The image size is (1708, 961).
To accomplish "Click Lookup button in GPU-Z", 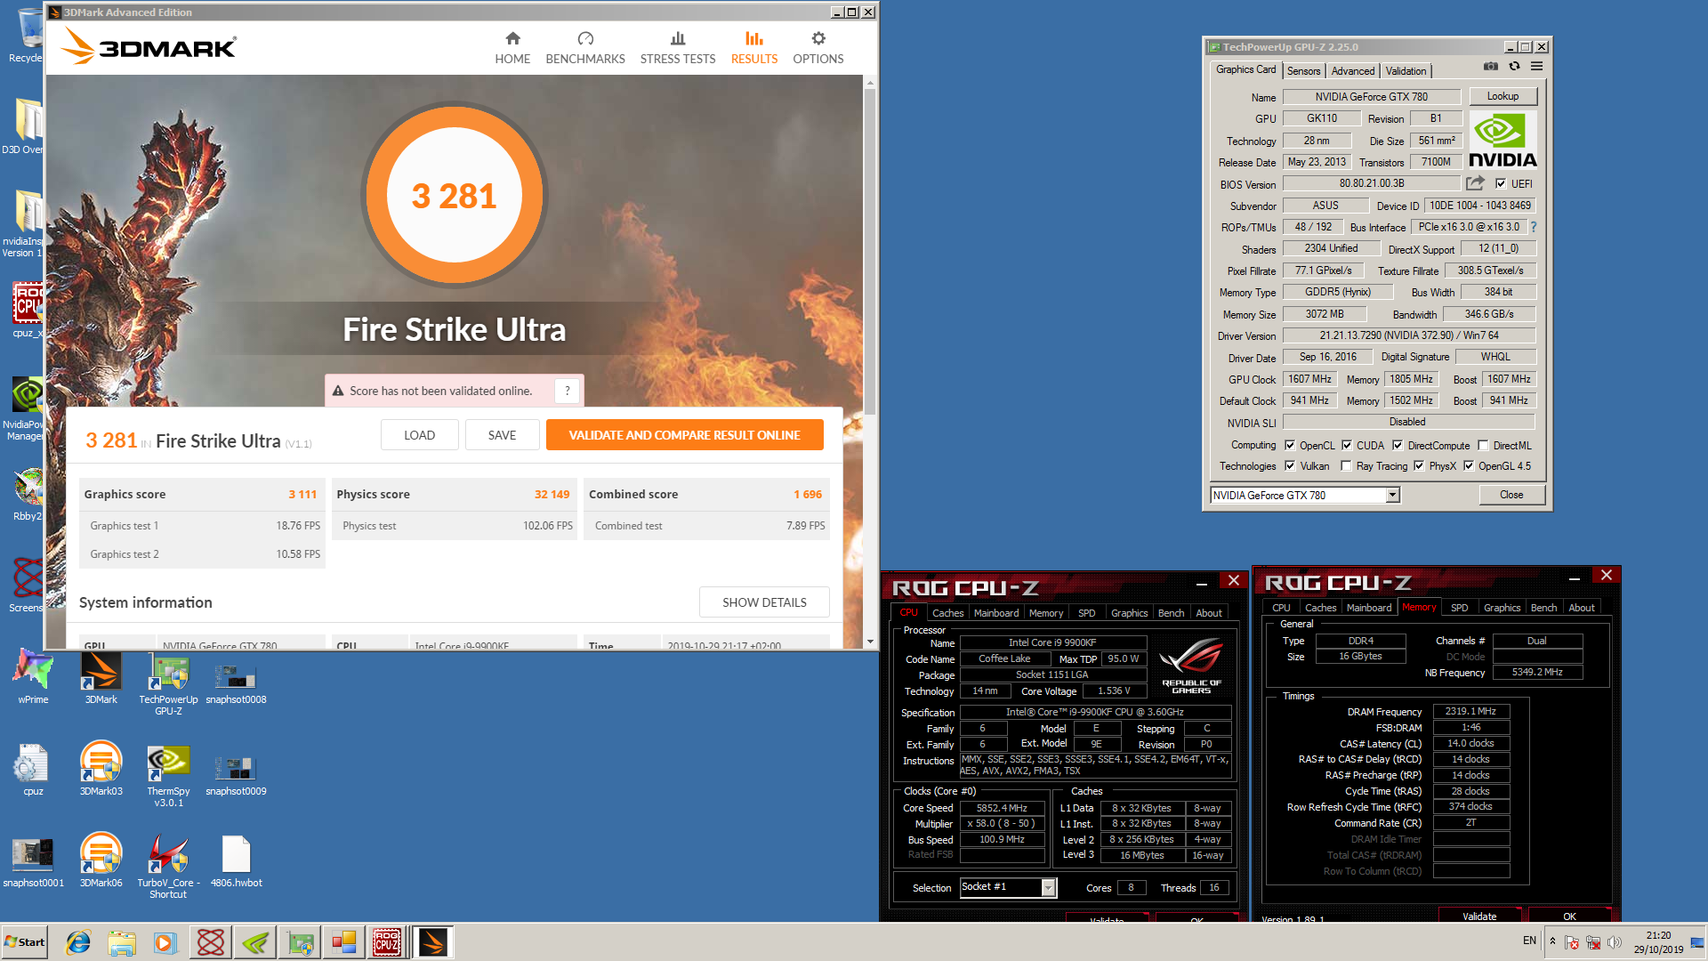I will pos(1503,96).
